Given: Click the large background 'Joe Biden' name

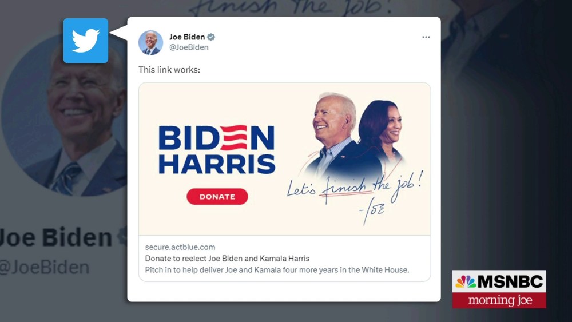Looking at the screenshot, I should pos(55,237).
